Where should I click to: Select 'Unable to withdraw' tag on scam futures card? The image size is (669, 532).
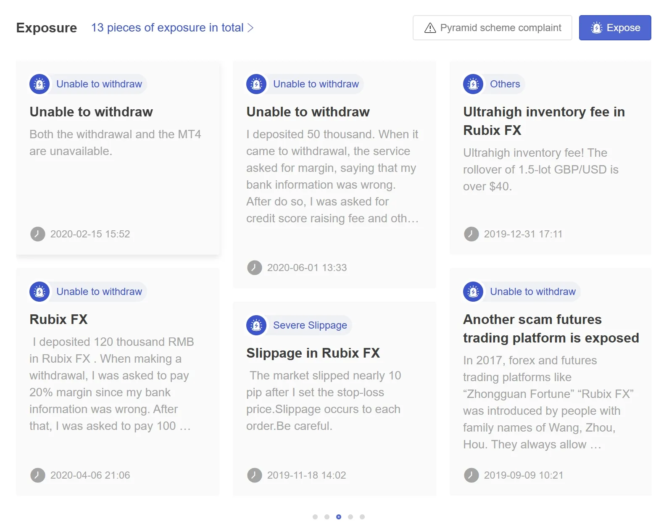(x=533, y=292)
